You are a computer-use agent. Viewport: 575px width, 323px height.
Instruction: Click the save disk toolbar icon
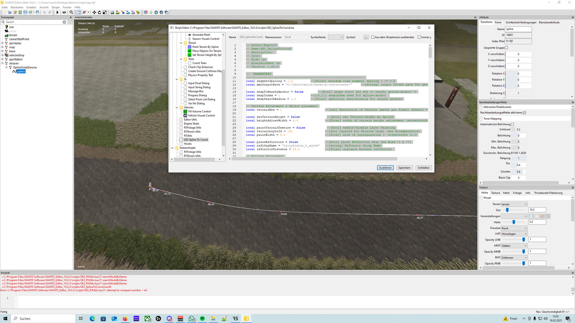coord(25,12)
